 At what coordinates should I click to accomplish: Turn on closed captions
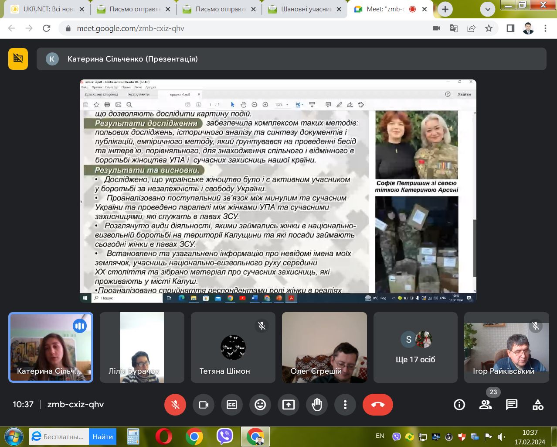coord(232,405)
